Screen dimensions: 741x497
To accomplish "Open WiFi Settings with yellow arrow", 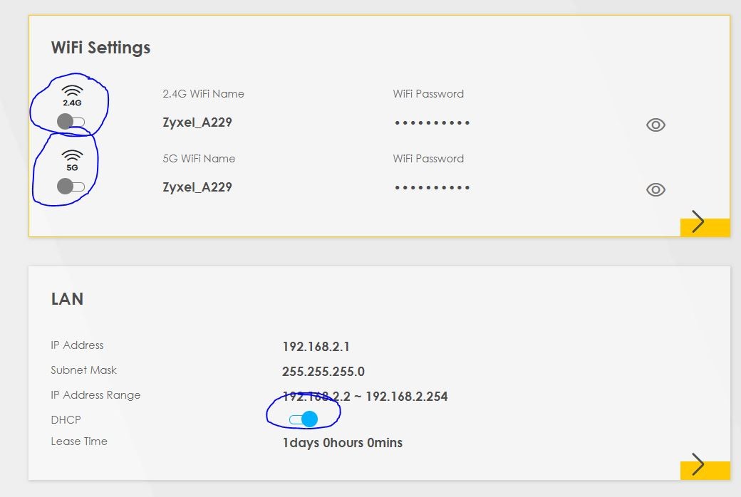I will tap(705, 224).
